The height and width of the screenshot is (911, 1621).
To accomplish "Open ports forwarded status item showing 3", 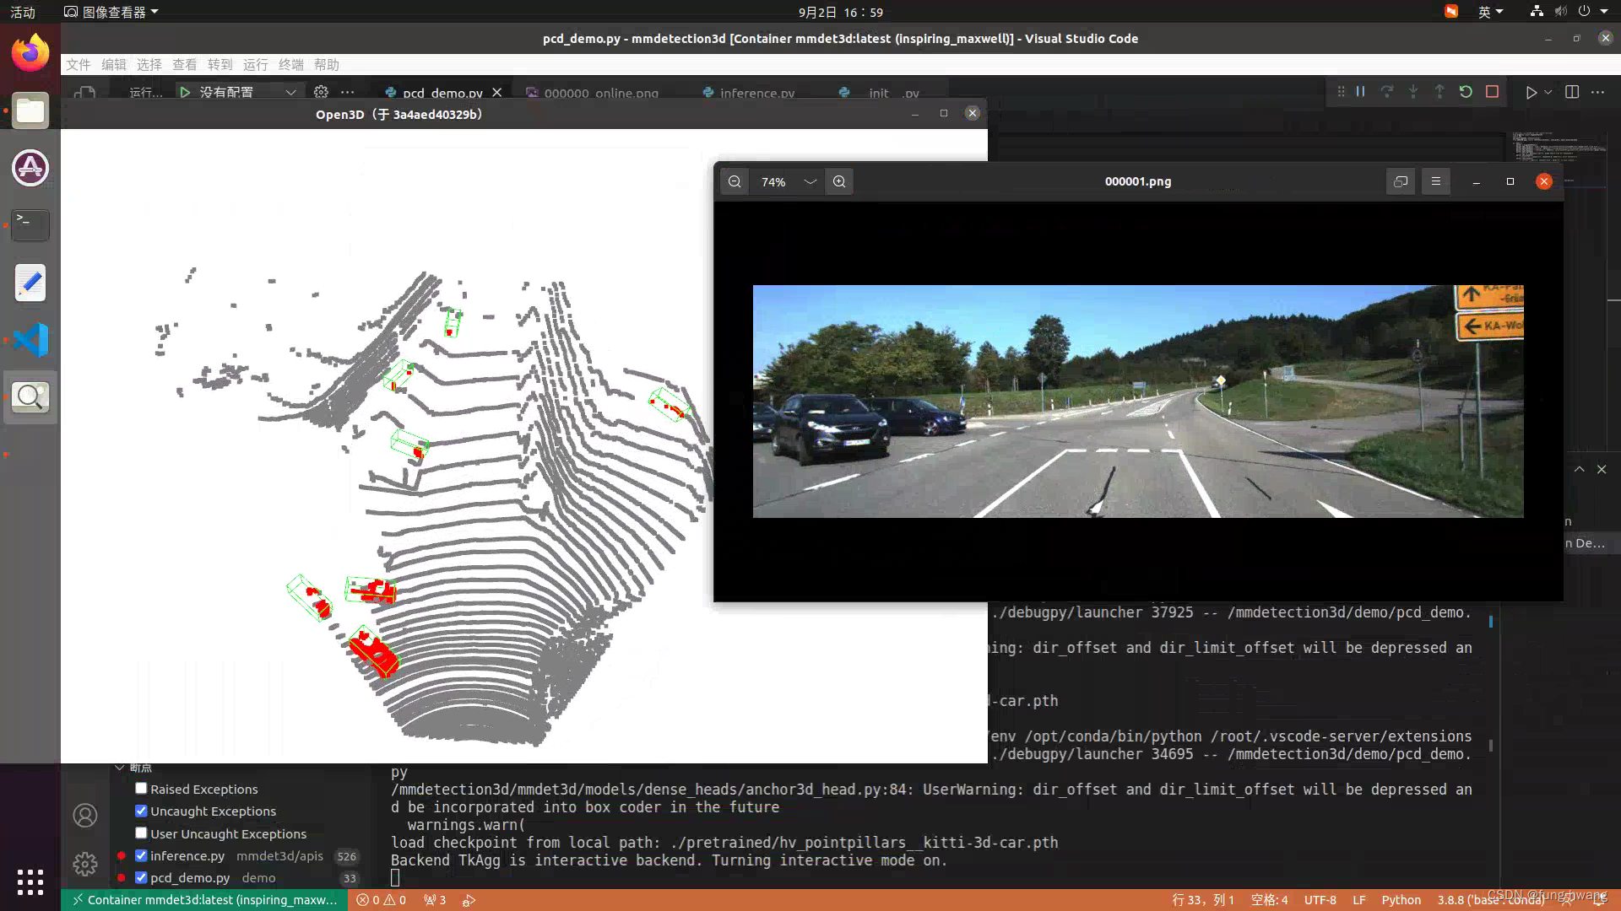I will 435,900.
